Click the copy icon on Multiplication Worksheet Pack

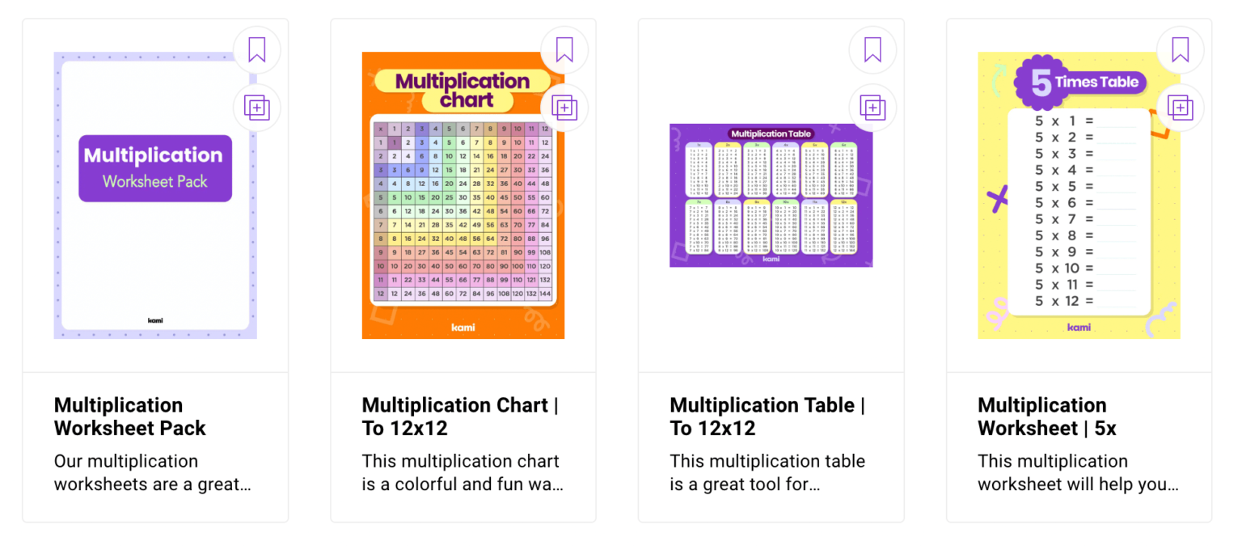pos(256,108)
